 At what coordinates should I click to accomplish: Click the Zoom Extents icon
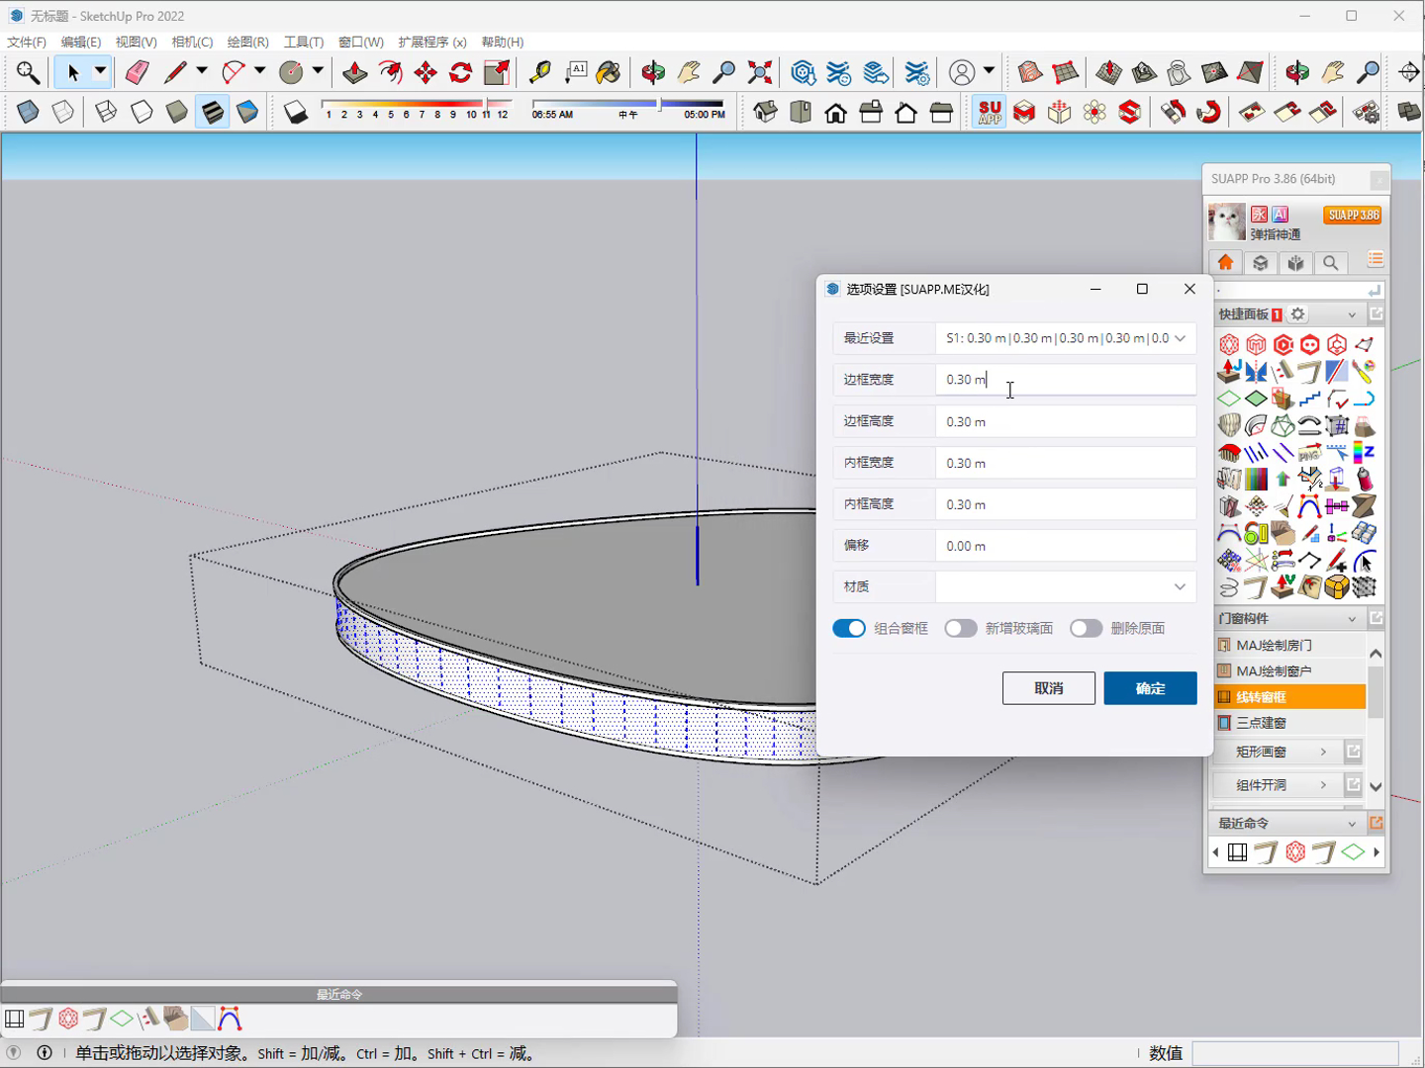point(760,72)
